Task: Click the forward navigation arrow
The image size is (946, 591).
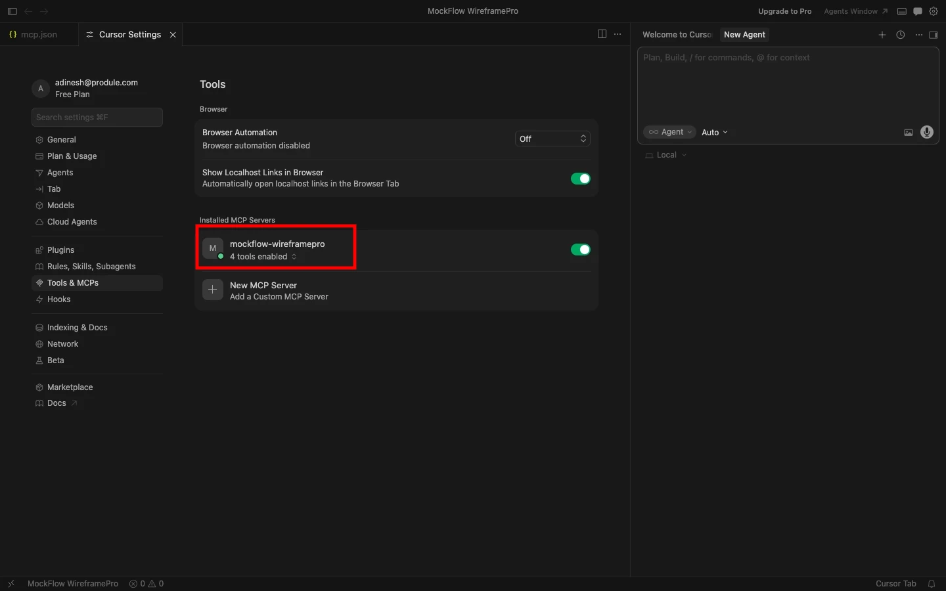Action: pyautogui.click(x=44, y=11)
